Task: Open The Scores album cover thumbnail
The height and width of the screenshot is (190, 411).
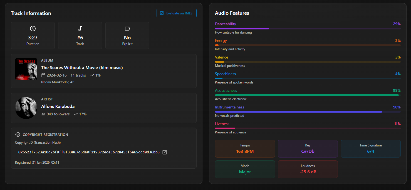Action: pos(26,69)
